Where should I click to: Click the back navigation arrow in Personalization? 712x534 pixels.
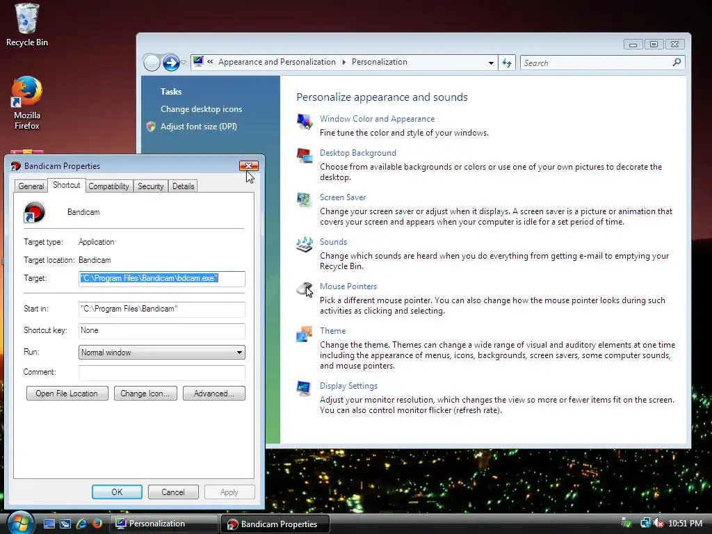(152, 63)
